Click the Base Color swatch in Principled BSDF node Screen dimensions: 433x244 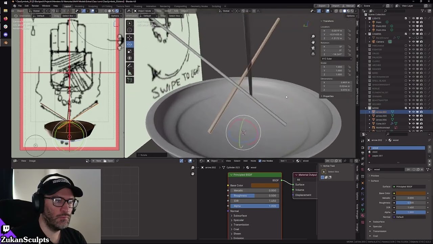265,185
